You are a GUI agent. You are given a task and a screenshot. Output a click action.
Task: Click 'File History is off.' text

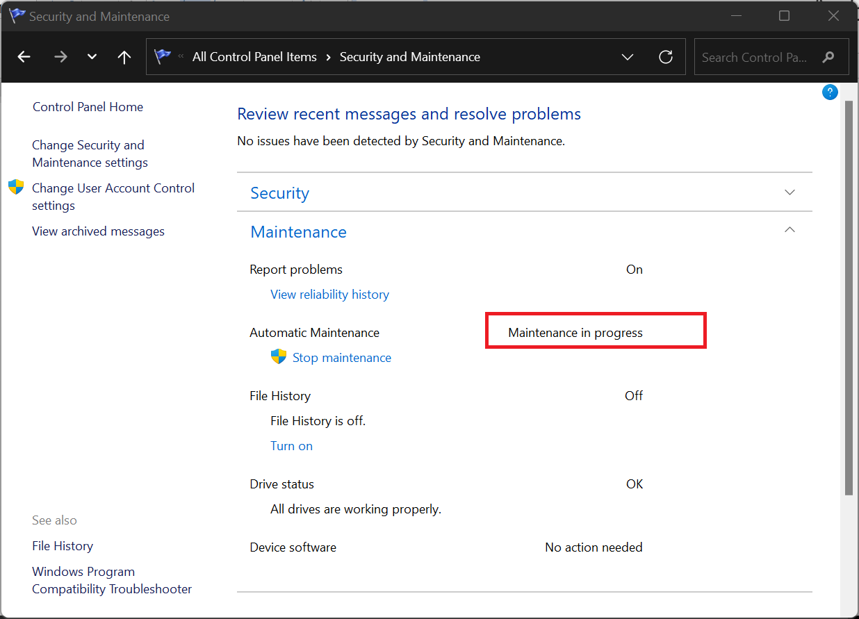318,421
